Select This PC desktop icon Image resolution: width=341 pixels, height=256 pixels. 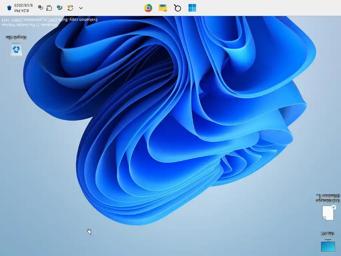point(328,245)
